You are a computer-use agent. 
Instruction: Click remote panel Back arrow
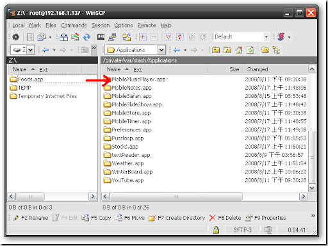point(176,50)
